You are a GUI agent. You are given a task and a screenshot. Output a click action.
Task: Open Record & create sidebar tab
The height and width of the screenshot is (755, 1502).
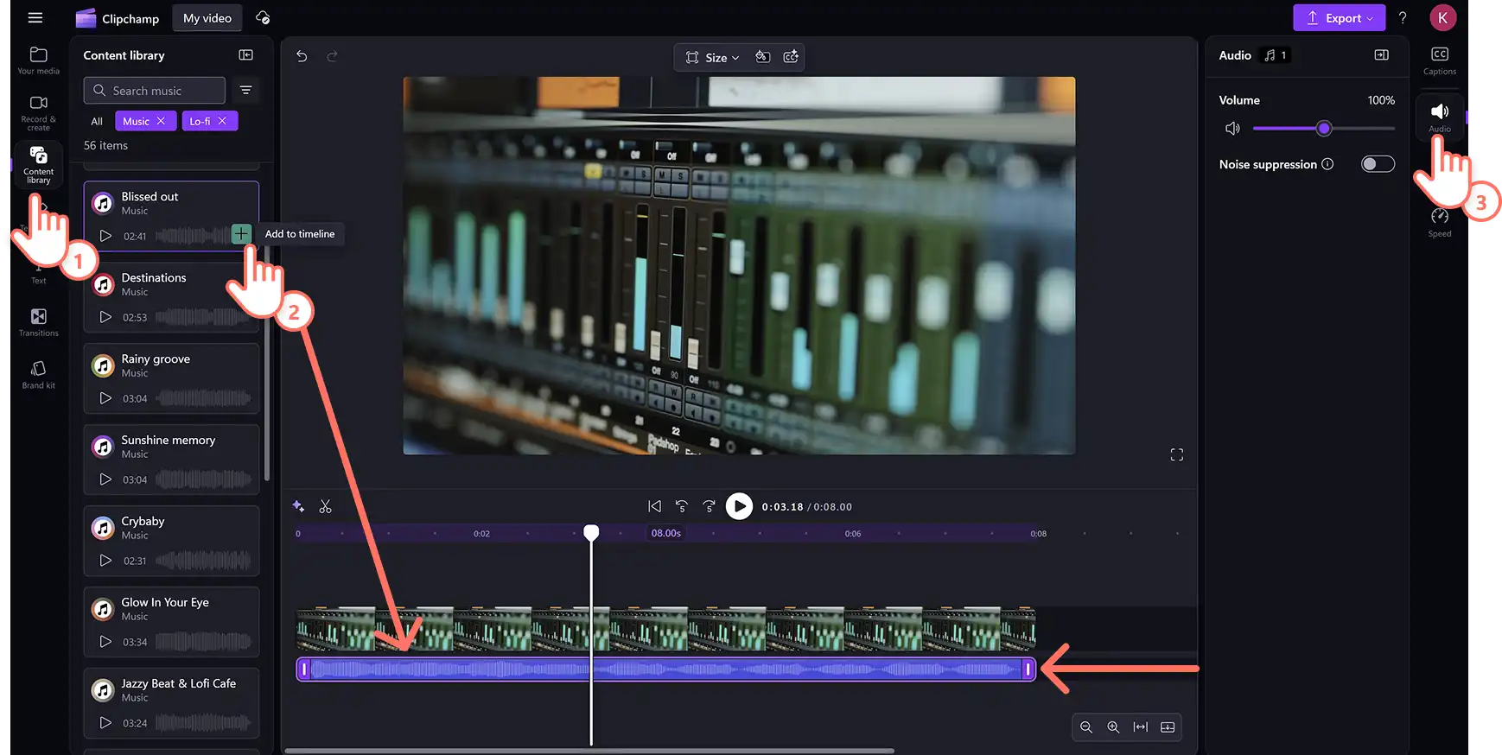[38, 112]
